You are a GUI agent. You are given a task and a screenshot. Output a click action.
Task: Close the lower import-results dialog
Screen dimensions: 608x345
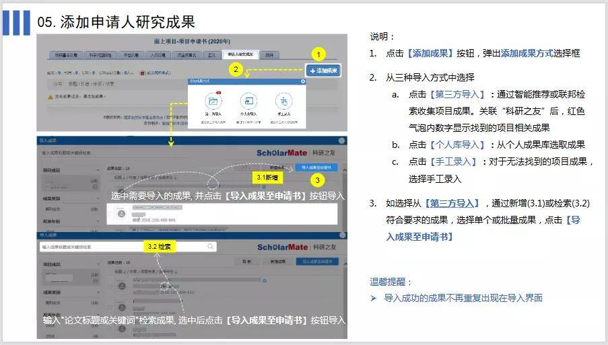342,235
